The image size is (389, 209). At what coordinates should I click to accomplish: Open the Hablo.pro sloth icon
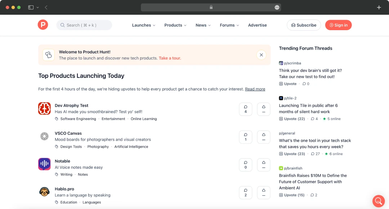pyautogui.click(x=44, y=192)
